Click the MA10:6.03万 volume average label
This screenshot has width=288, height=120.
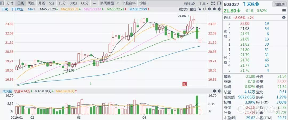point(66,91)
